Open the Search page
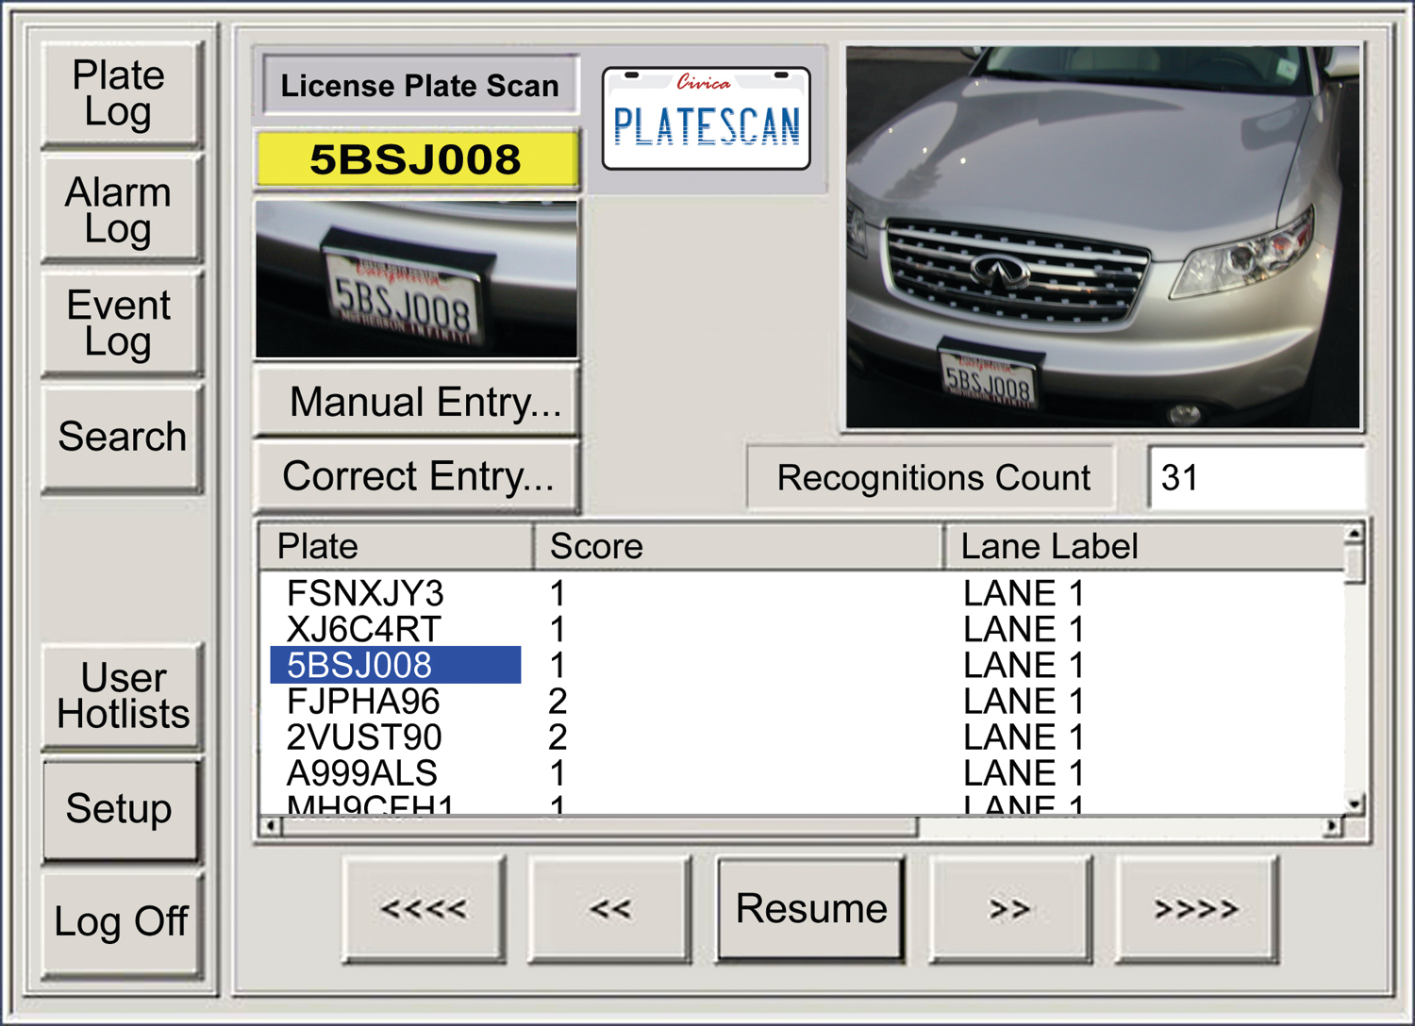The width and height of the screenshot is (1415, 1026). [122, 437]
